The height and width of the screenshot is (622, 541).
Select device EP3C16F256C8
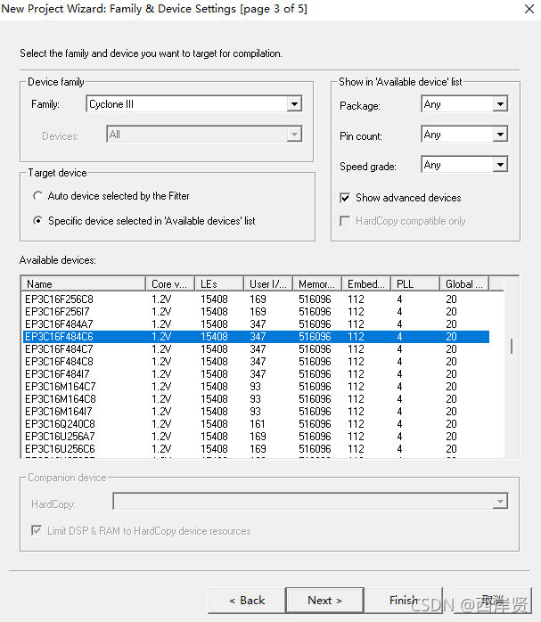point(256,299)
